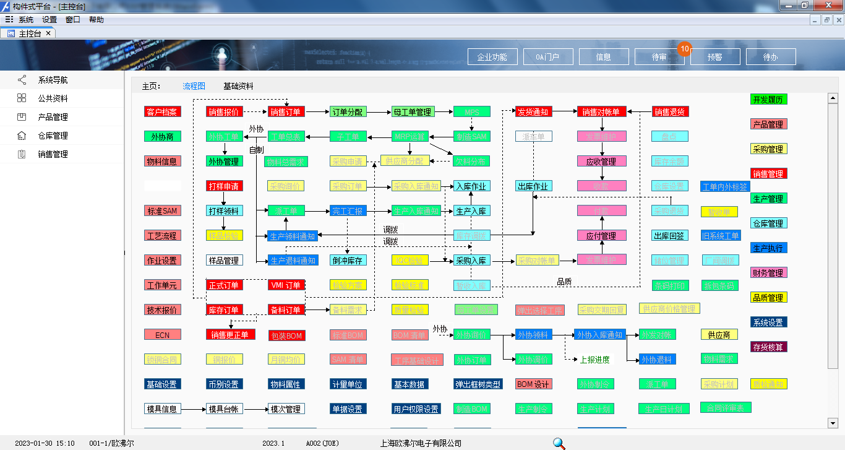Select the 流程图 tab
The image size is (845, 450).
pos(194,87)
